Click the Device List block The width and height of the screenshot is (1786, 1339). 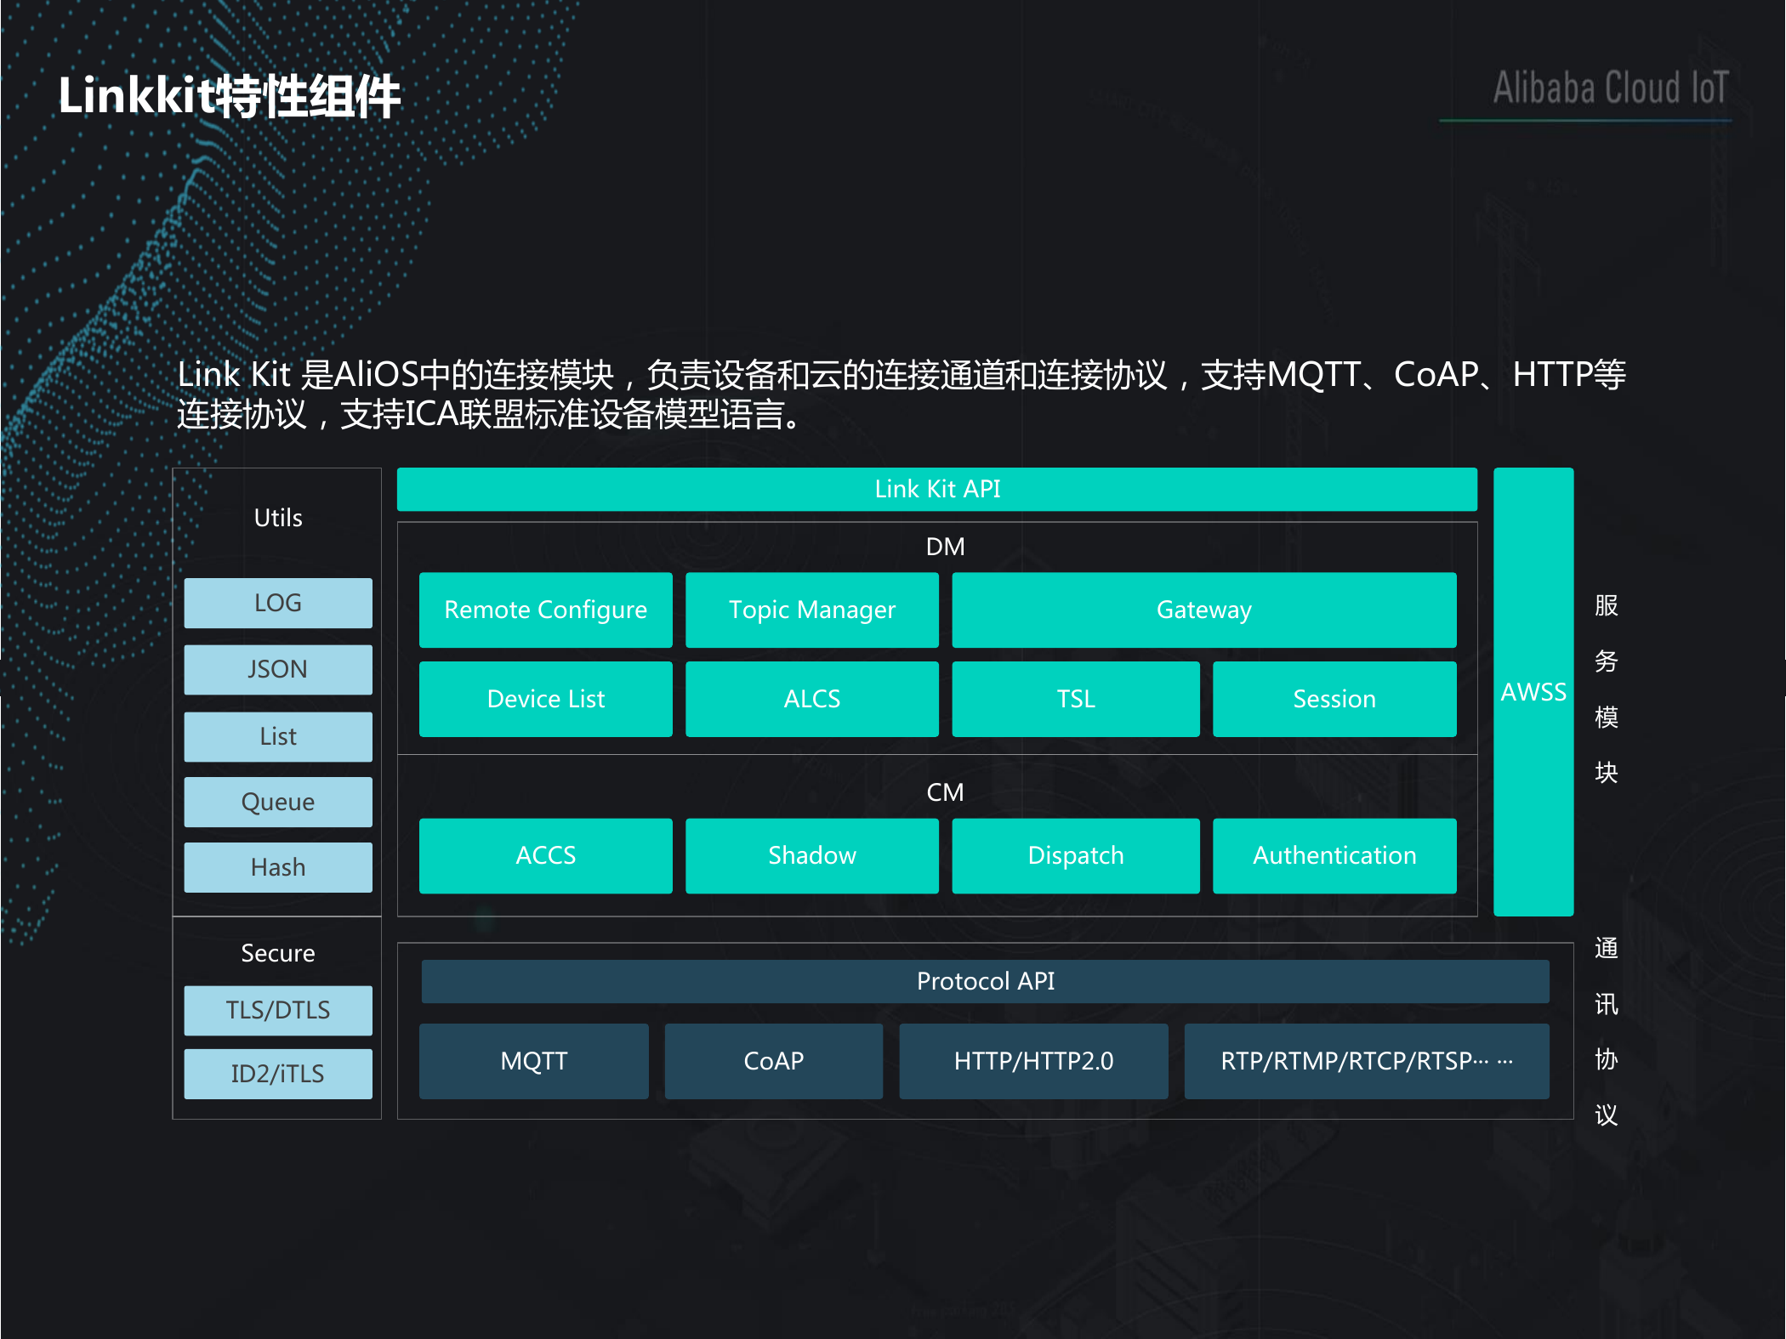(545, 699)
